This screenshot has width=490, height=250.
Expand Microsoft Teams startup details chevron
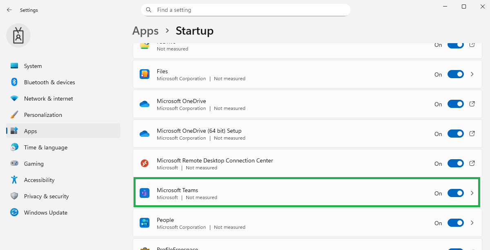pos(472,193)
